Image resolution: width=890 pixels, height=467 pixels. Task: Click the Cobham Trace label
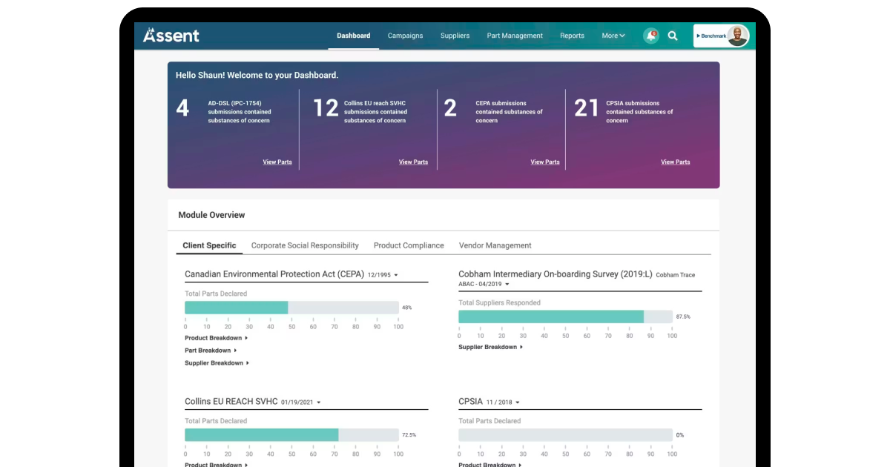pyautogui.click(x=676, y=275)
